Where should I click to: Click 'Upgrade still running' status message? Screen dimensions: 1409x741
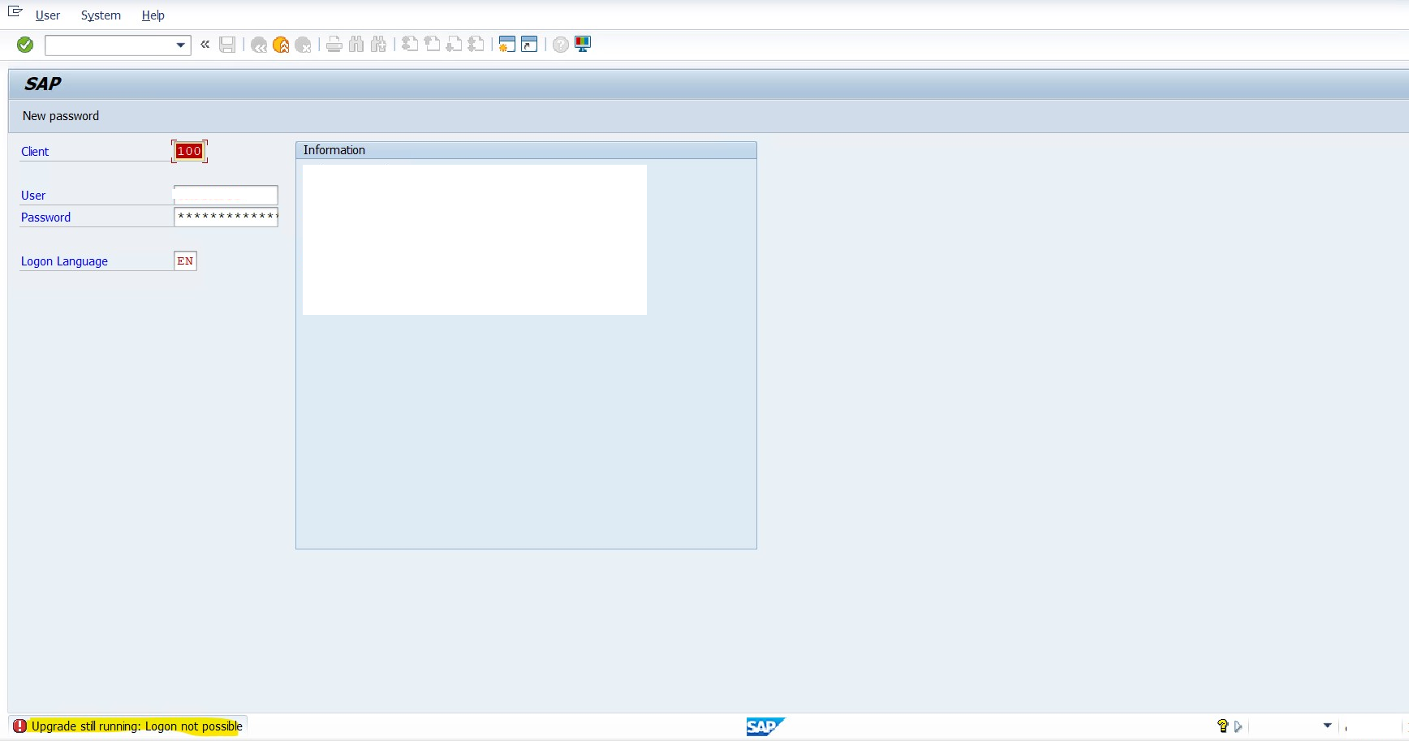[x=137, y=726]
